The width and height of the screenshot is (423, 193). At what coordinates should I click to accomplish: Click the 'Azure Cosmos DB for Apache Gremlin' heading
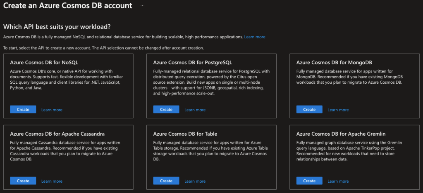341,134
